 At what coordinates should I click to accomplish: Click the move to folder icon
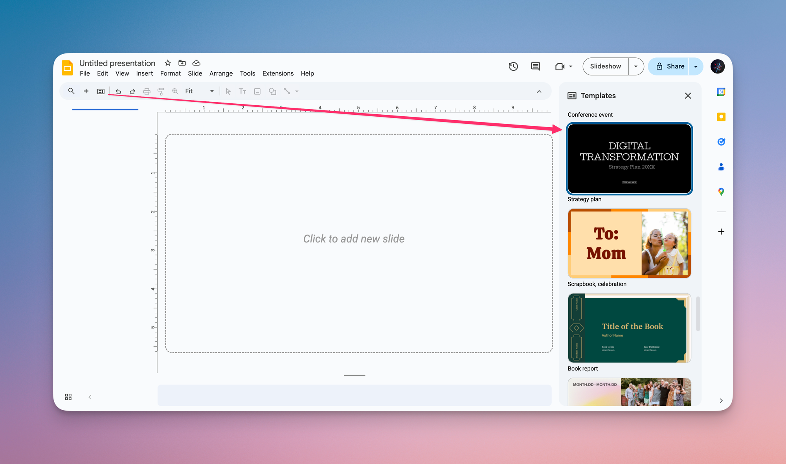[182, 63]
